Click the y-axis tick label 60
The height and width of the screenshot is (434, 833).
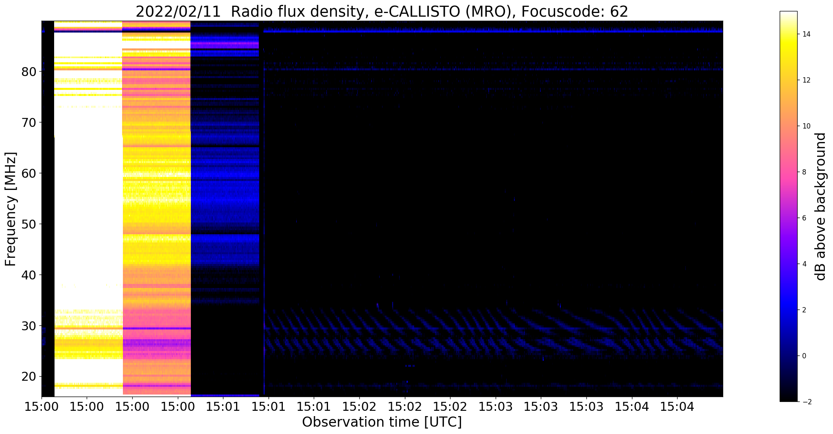coord(29,173)
